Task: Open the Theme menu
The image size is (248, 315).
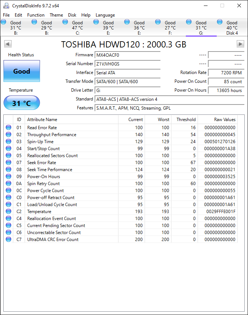Action: click(56, 15)
